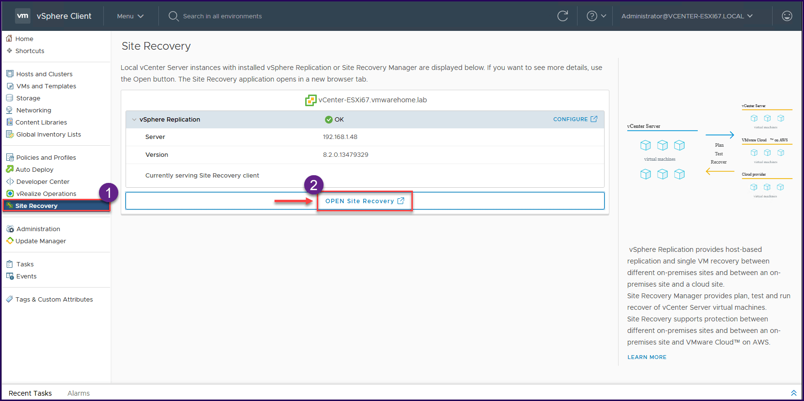Click the vCenter server icon beside vCenter-ESXi67

pyautogui.click(x=311, y=100)
